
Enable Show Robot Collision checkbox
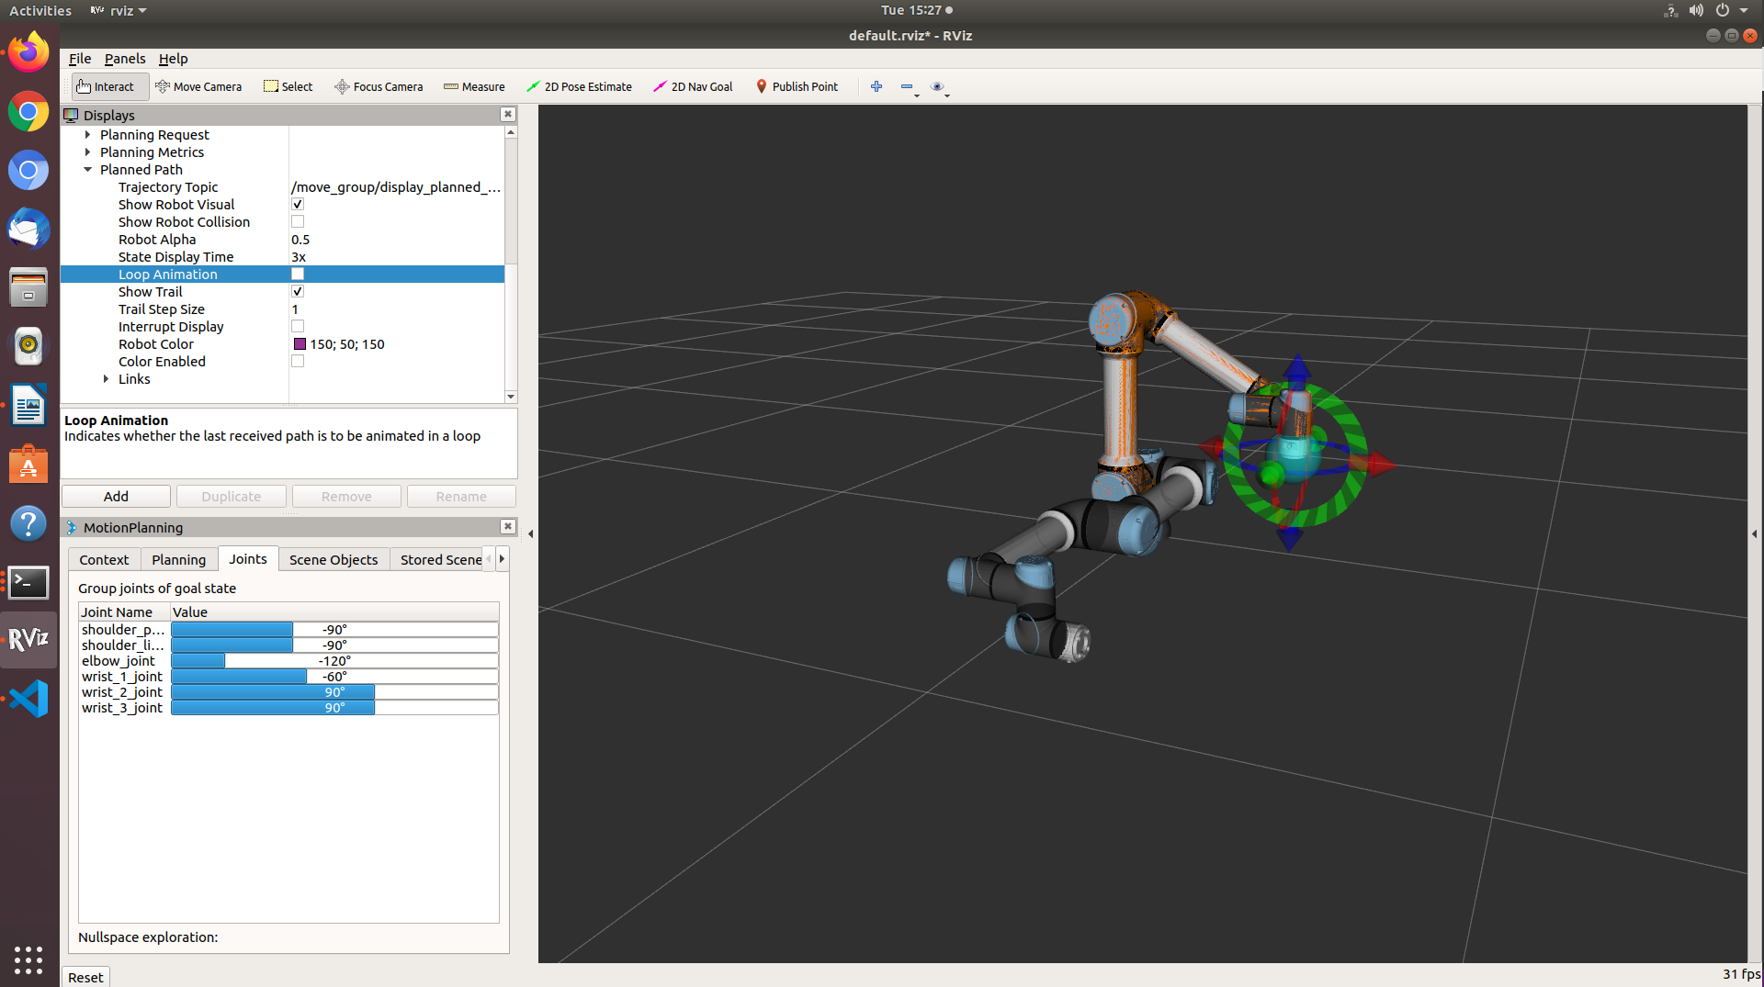(x=298, y=221)
